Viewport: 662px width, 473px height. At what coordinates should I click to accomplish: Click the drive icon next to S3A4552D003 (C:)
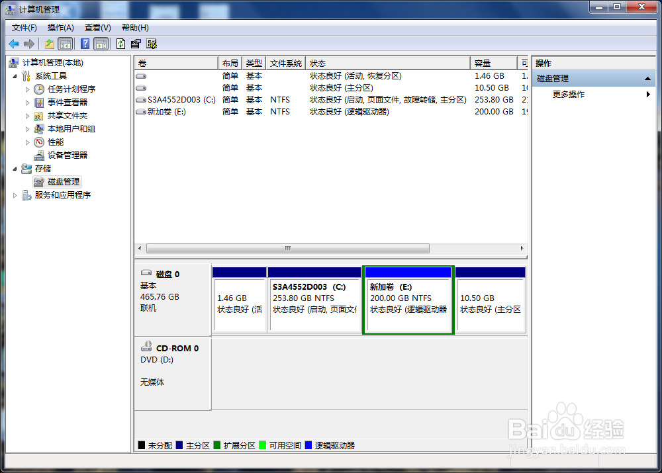[x=141, y=100]
